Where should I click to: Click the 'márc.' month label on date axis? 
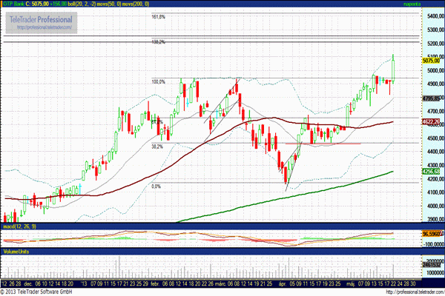click(x=221, y=283)
